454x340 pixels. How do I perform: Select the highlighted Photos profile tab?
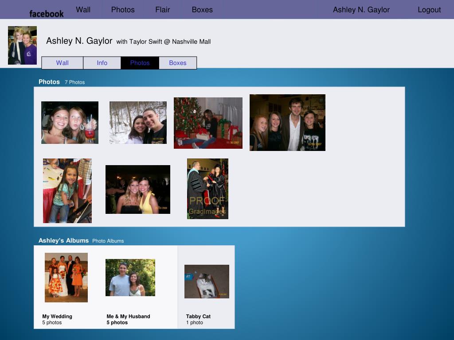[140, 63]
